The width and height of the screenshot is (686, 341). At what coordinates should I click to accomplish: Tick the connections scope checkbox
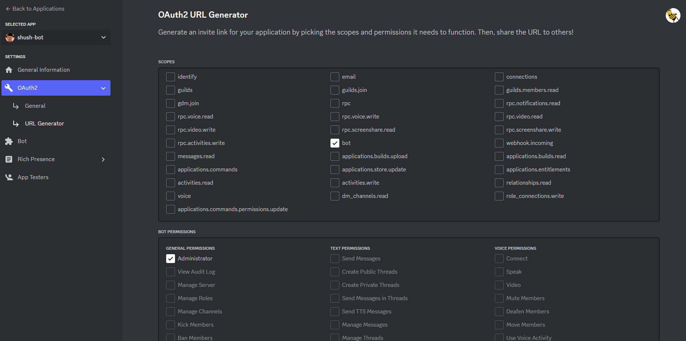pyautogui.click(x=499, y=77)
